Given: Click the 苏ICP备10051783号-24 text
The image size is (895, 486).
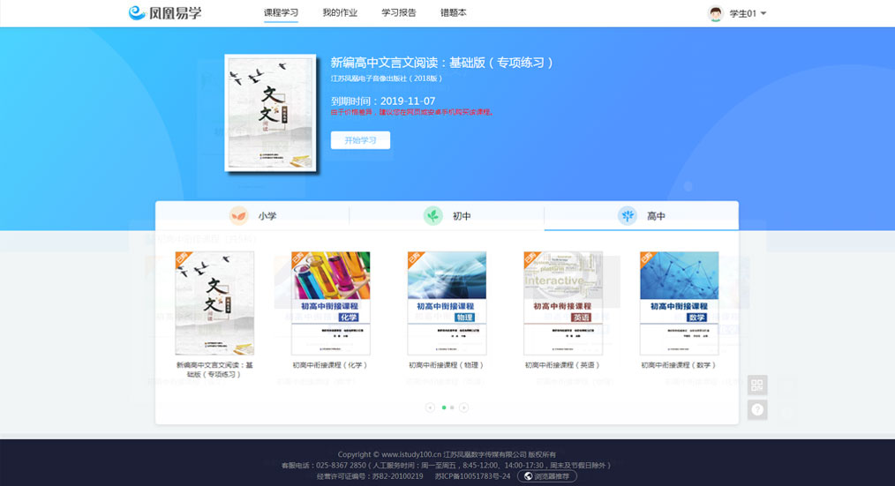Looking at the screenshot, I should pos(472,476).
